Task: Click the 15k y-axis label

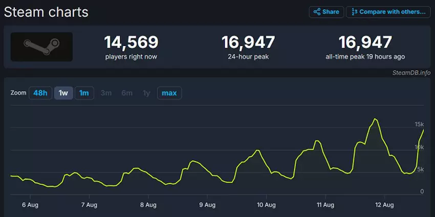Action: 419,124
